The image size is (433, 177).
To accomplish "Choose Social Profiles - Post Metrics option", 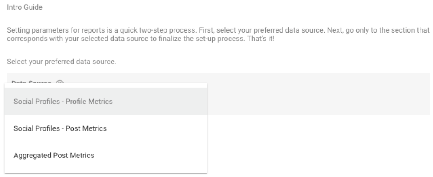I will (60, 128).
